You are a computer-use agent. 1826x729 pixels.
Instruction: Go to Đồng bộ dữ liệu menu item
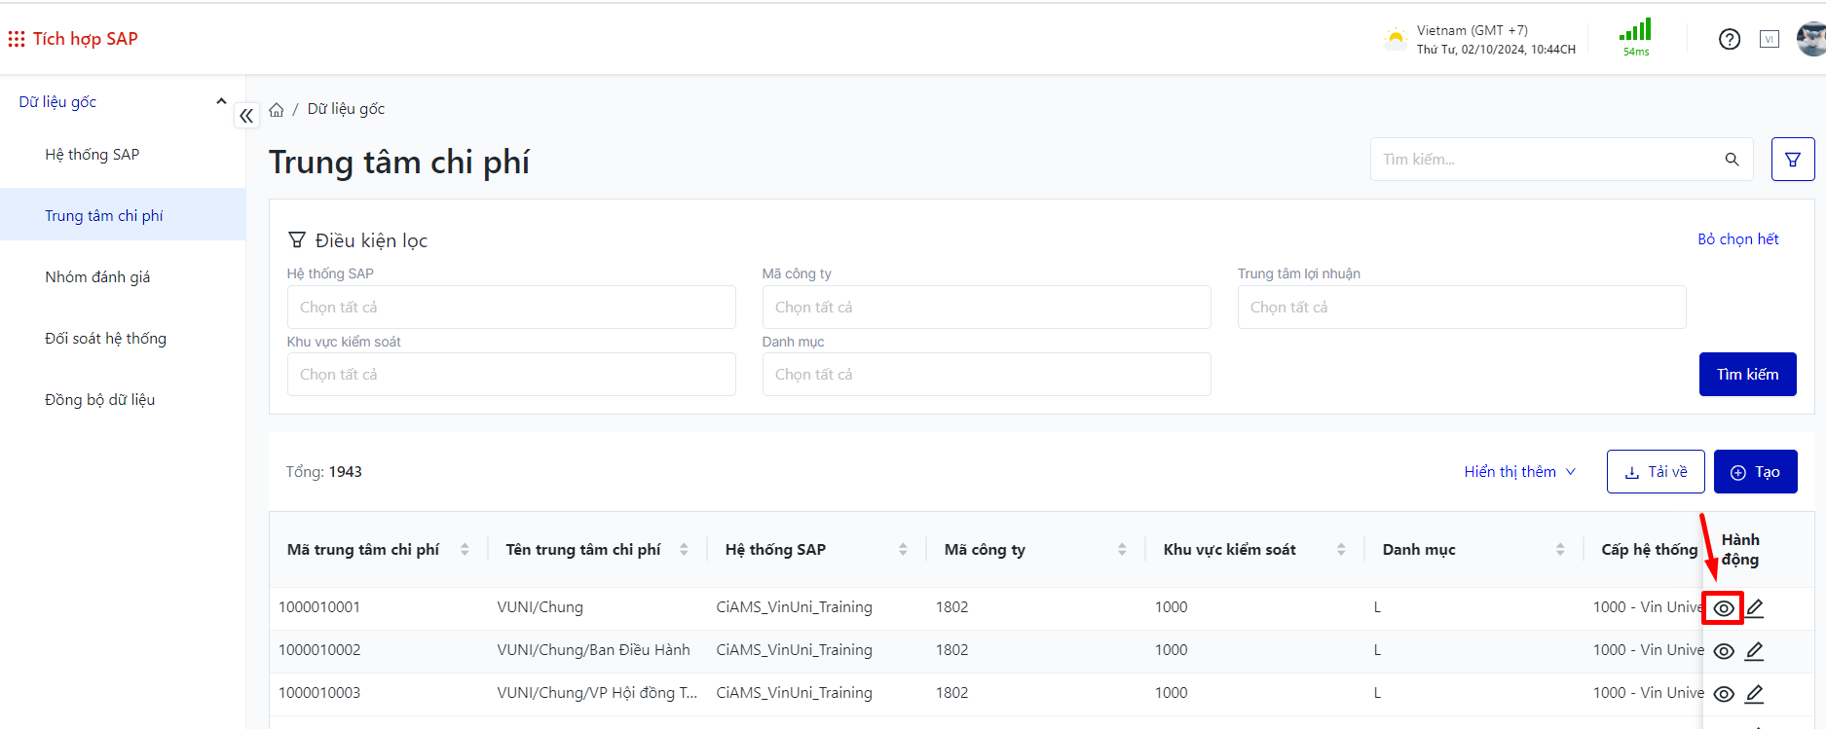coord(99,400)
